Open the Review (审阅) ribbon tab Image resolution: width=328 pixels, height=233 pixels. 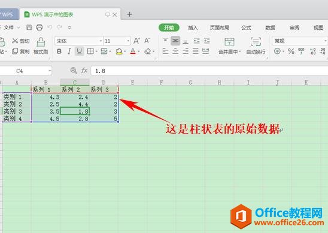click(294, 28)
